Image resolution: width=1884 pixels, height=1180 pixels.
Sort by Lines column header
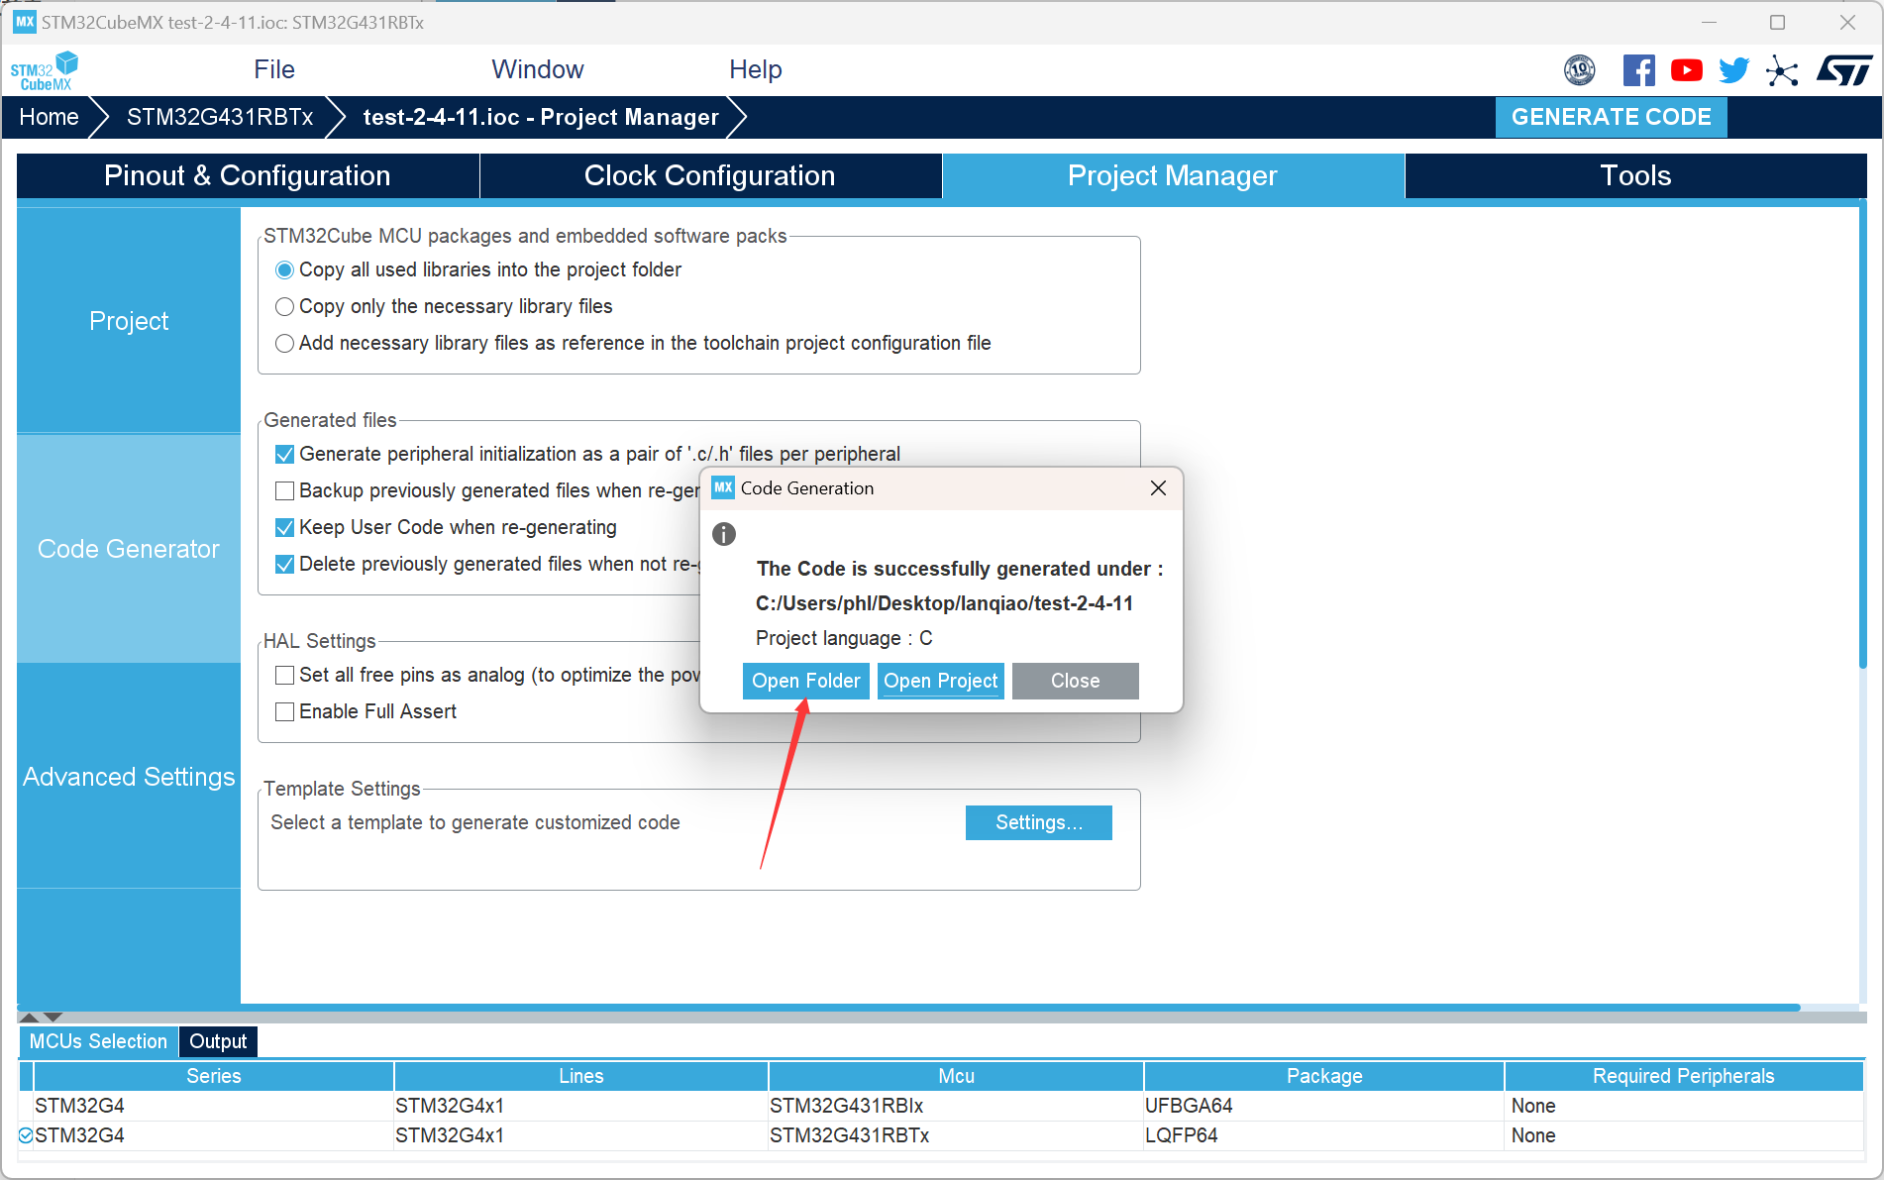581,1076
